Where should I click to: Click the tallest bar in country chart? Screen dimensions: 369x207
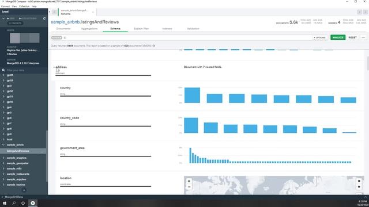[x=192, y=95]
